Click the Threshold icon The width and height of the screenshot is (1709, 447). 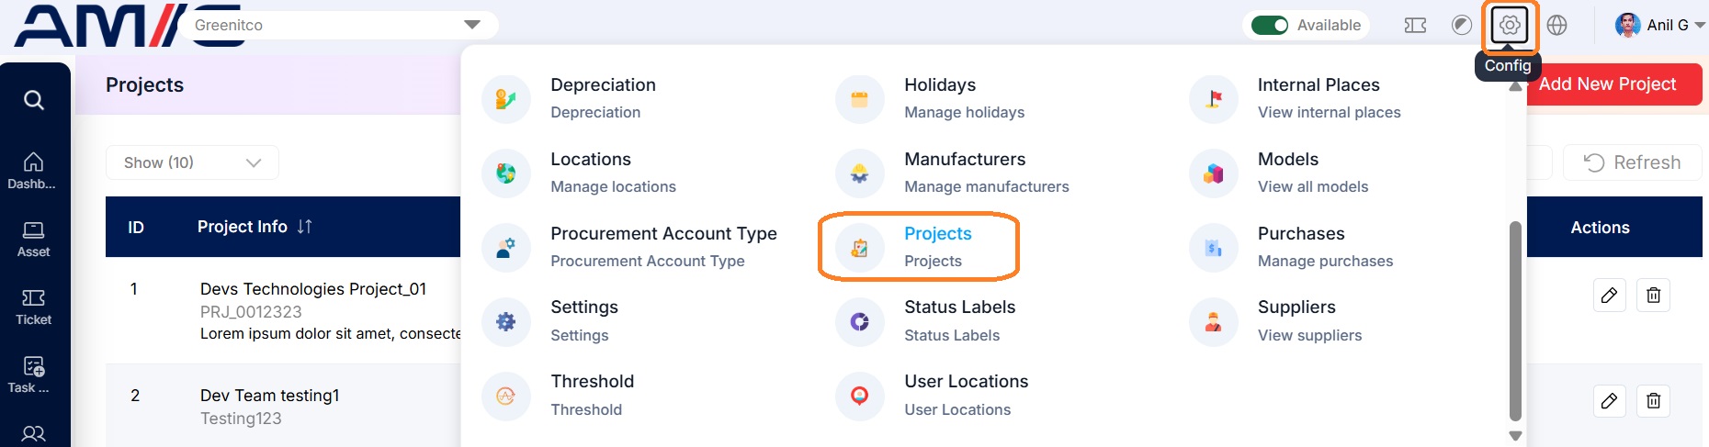505,397
